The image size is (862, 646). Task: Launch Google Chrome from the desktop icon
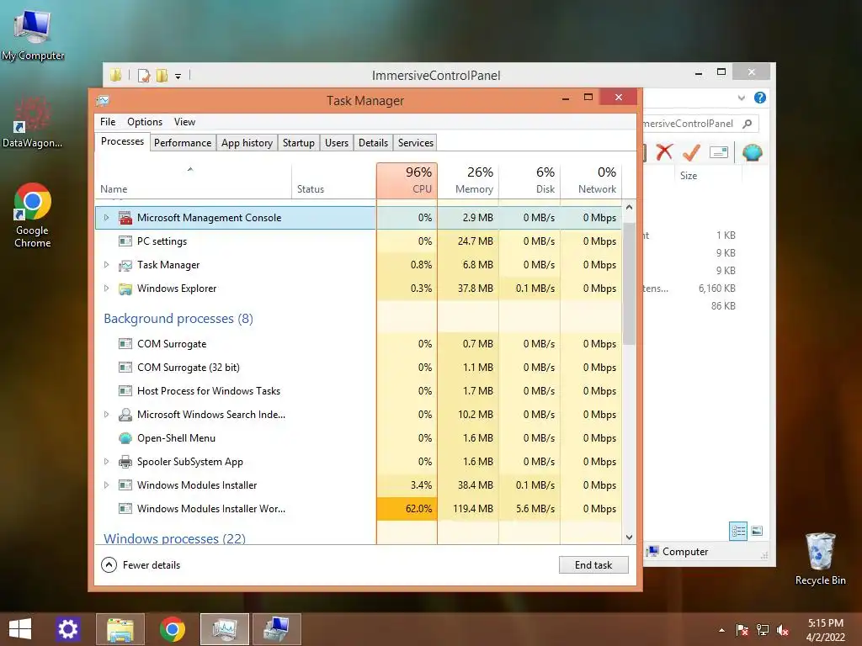coord(33,215)
